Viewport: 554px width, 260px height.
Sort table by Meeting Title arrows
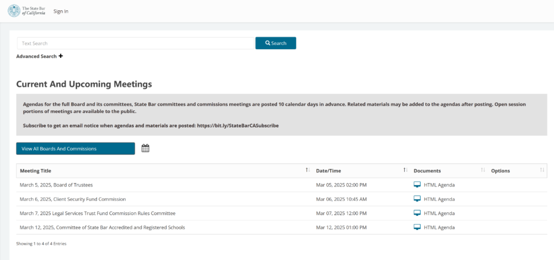click(308, 170)
